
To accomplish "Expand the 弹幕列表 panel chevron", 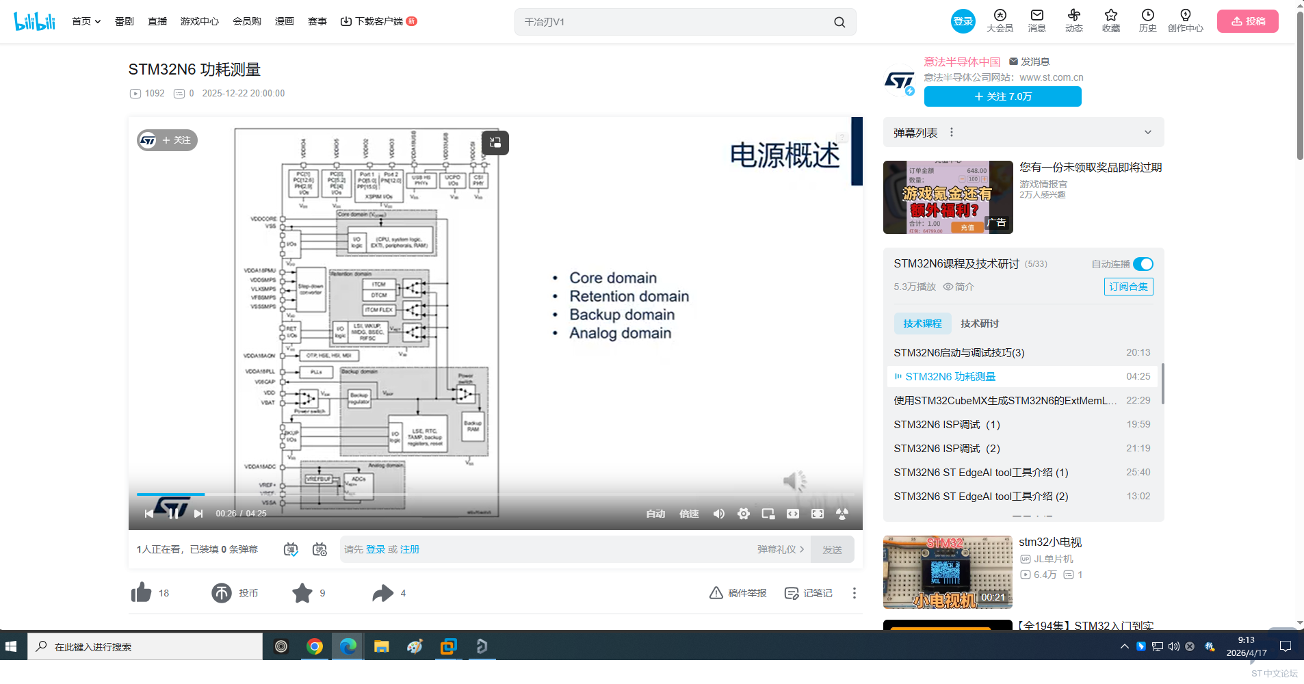I will coord(1148,133).
